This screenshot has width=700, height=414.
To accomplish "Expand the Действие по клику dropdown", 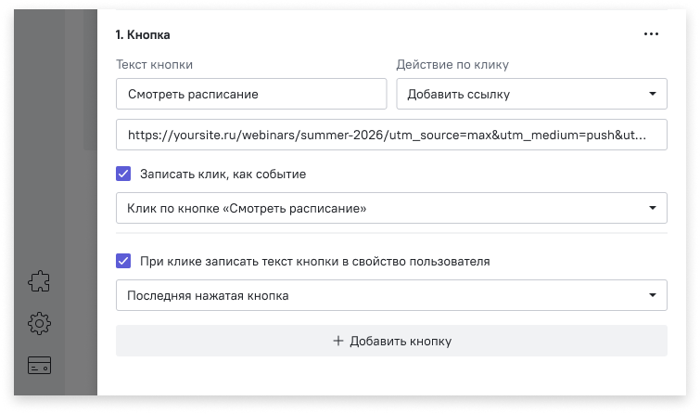I will [x=531, y=94].
